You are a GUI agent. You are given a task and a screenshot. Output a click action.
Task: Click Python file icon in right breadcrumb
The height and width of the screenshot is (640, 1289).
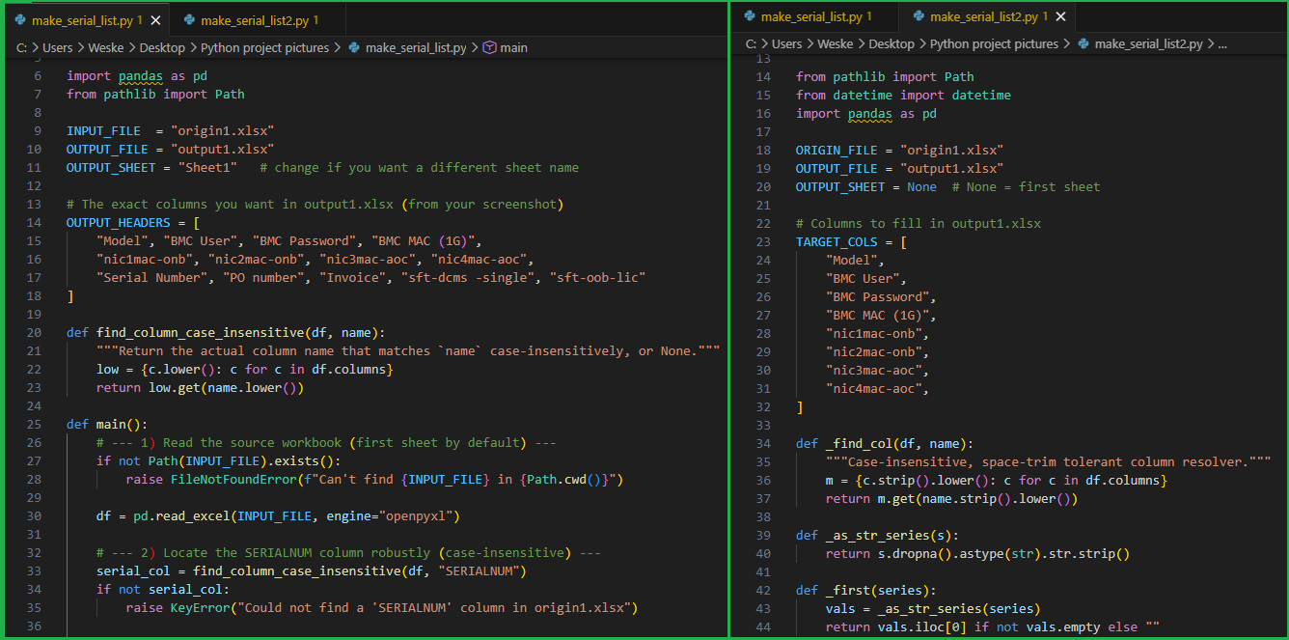(x=1083, y=43)
